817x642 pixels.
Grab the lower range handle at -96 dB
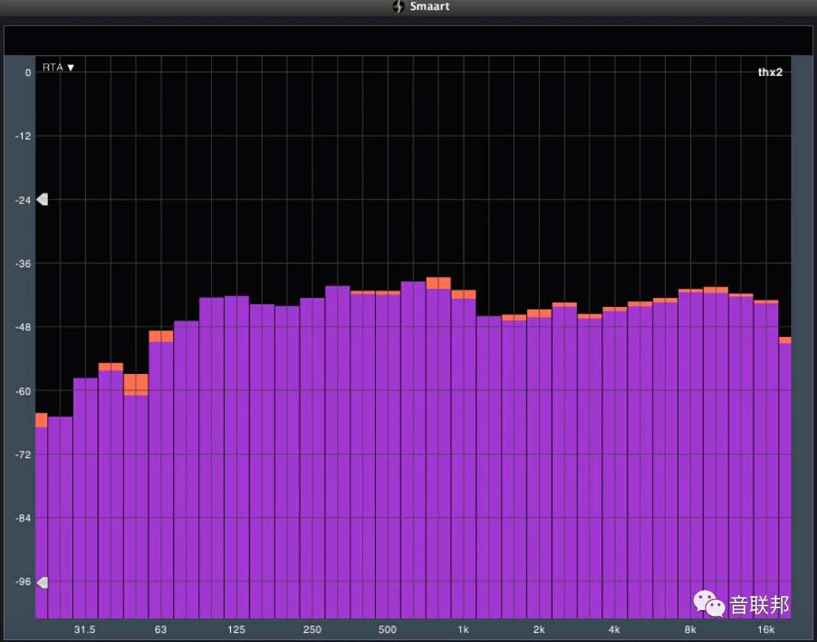click(x=42, y=582)
